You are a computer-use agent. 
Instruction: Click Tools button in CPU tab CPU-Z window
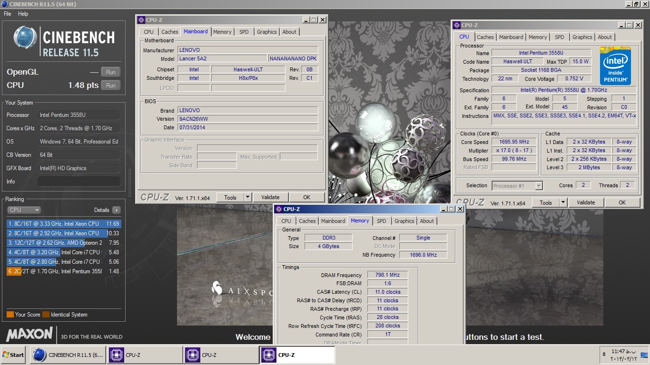click(x=546, y=202)
